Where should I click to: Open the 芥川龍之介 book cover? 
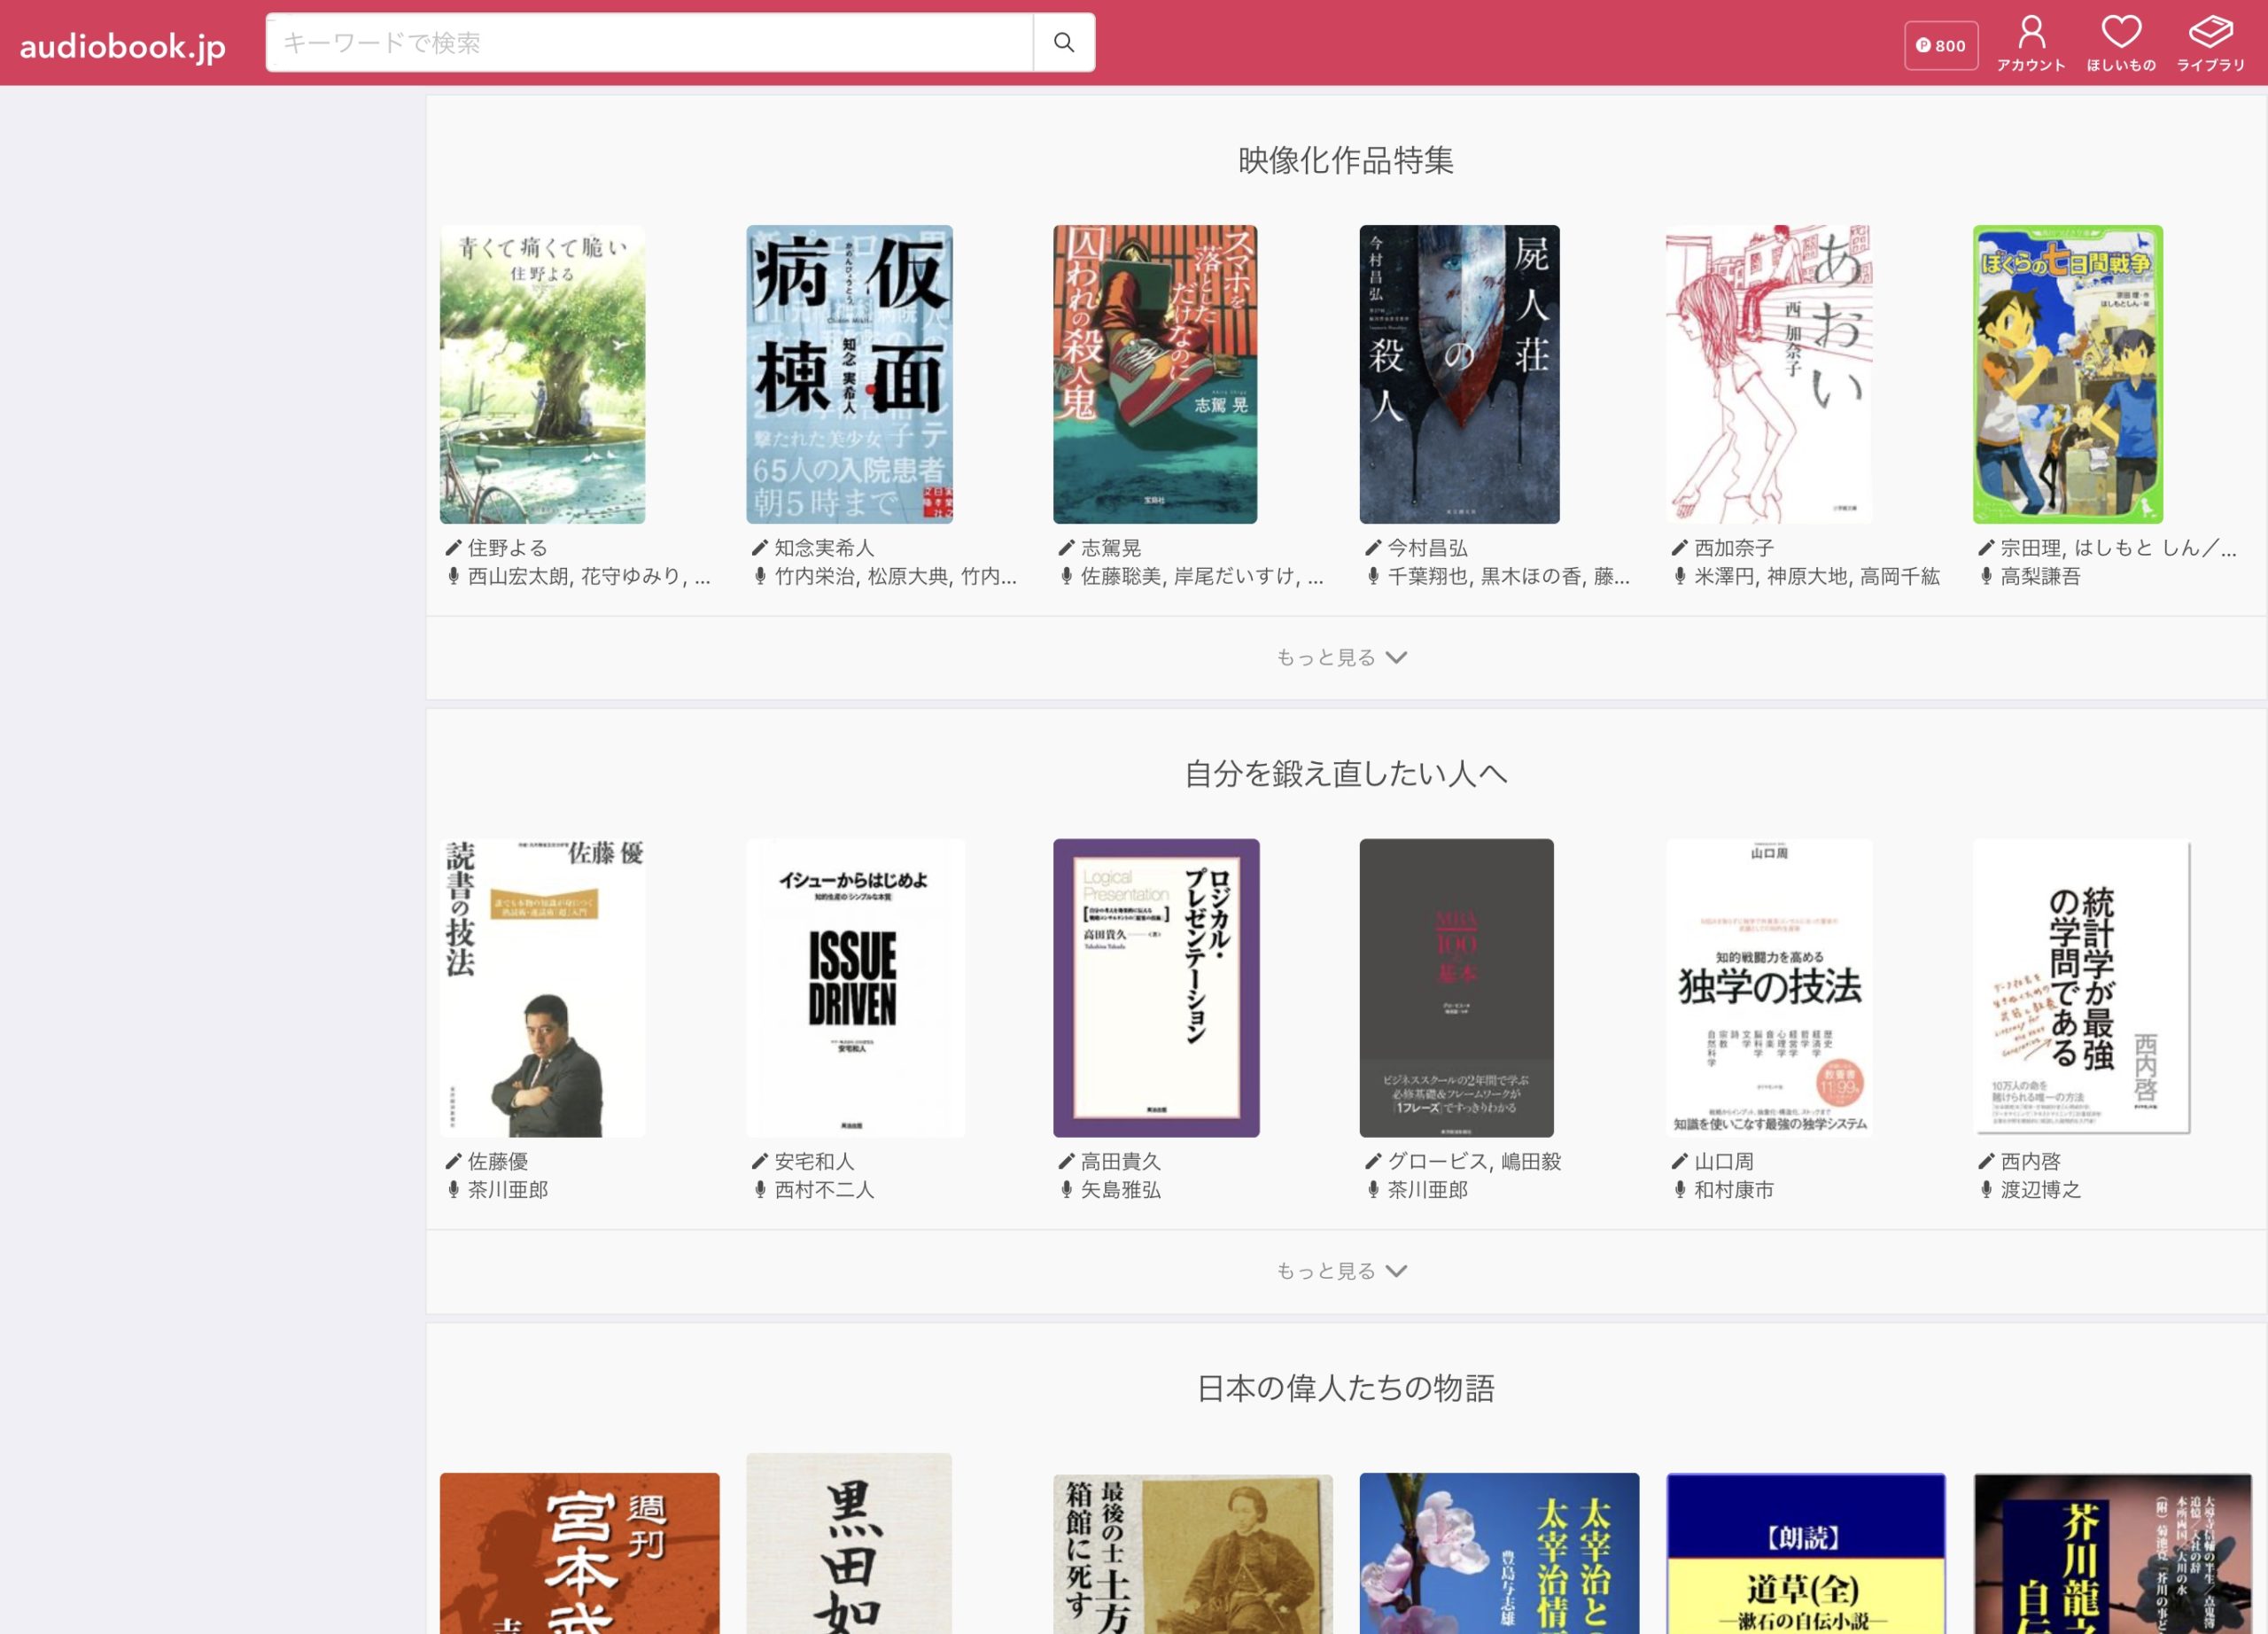[2112, 1553]
